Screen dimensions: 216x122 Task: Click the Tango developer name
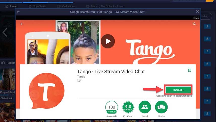point(81,77)
